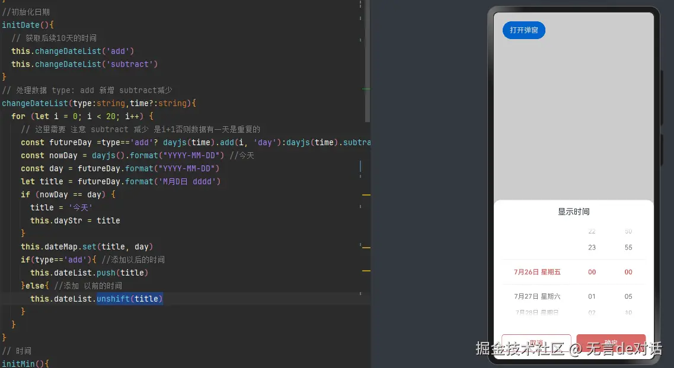Viewport: 674px width, 368px height.
Task: Click the title = '今天' assignment
Action: [62, 207]
